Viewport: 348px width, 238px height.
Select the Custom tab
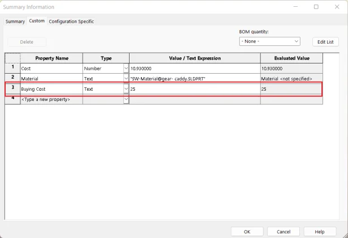37,22
